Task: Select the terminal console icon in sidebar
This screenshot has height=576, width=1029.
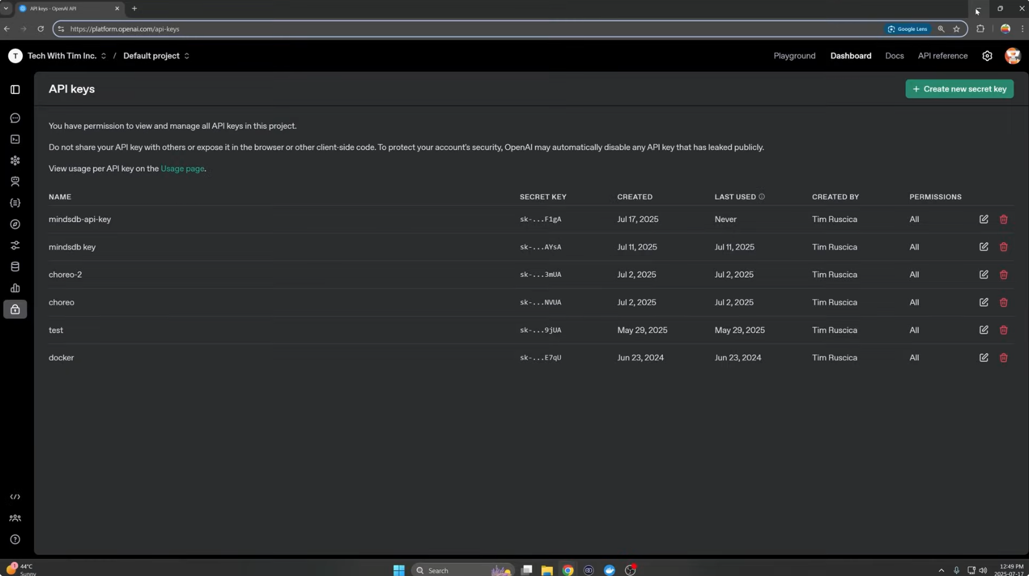Action: (15, 139)
